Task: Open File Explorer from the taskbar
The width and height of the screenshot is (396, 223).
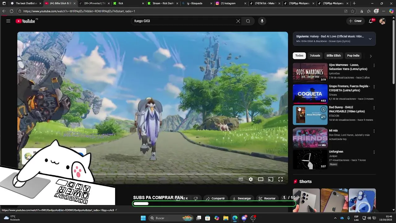Action: (x=226, y=218)
